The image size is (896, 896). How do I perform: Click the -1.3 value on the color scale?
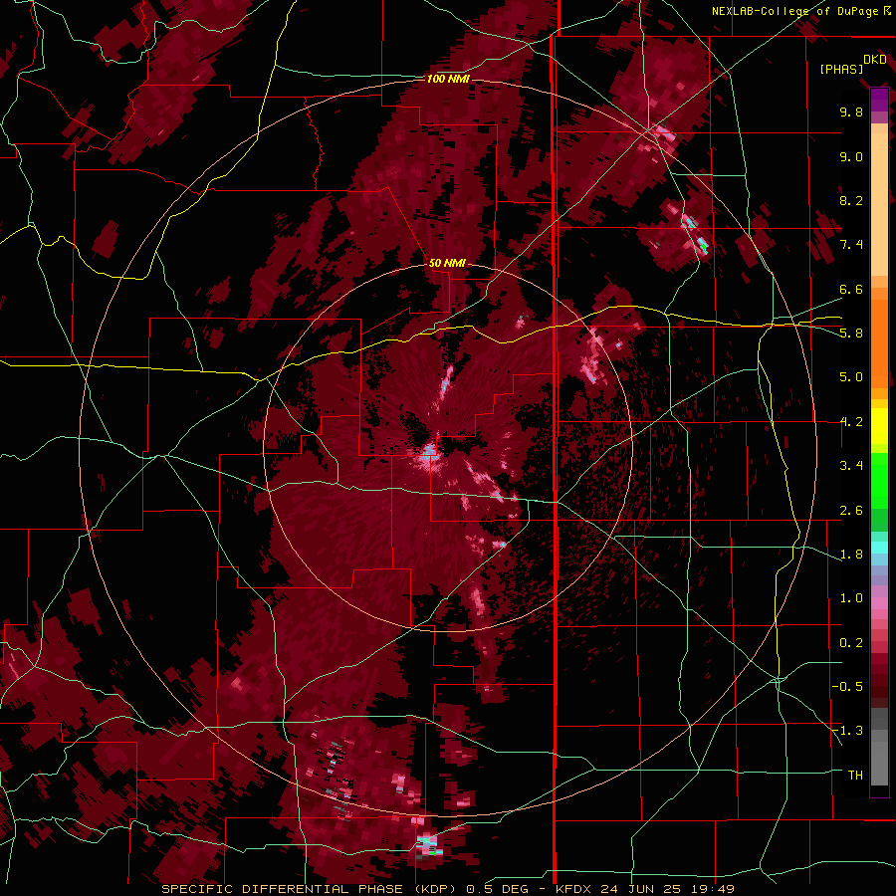pyautogui.click(x=847, y=731)
